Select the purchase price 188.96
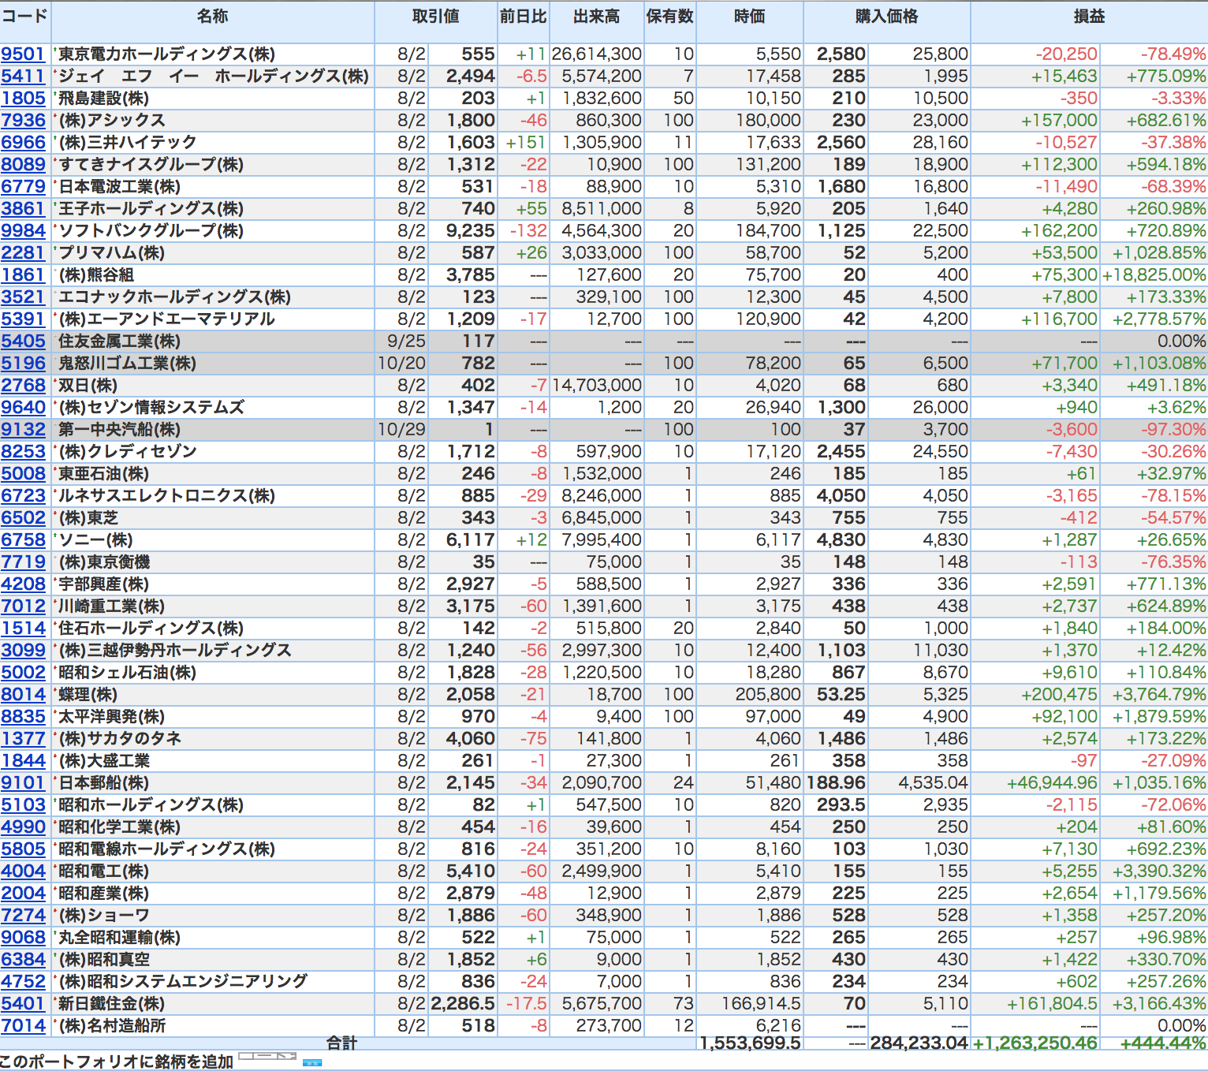 836,782
